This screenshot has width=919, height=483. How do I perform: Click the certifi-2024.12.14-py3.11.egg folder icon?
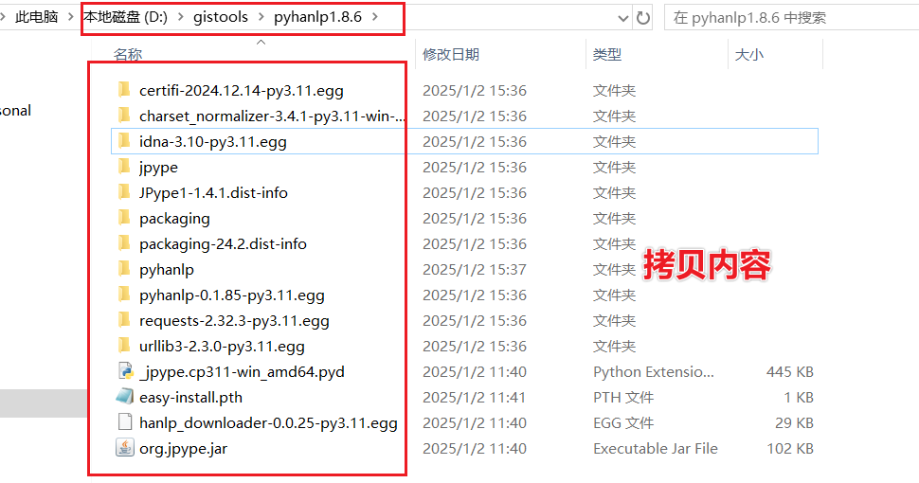coord(124,90)
